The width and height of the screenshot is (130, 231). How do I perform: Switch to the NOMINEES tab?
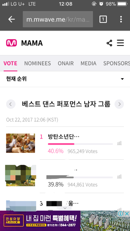pos(38,63)
